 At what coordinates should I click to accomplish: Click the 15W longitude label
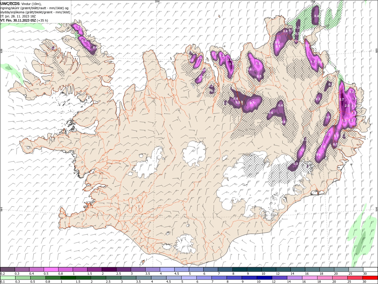point(313,1)
